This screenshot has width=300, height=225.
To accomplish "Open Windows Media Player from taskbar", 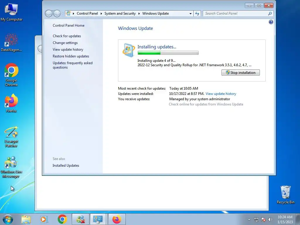I will tap(44, 219).
